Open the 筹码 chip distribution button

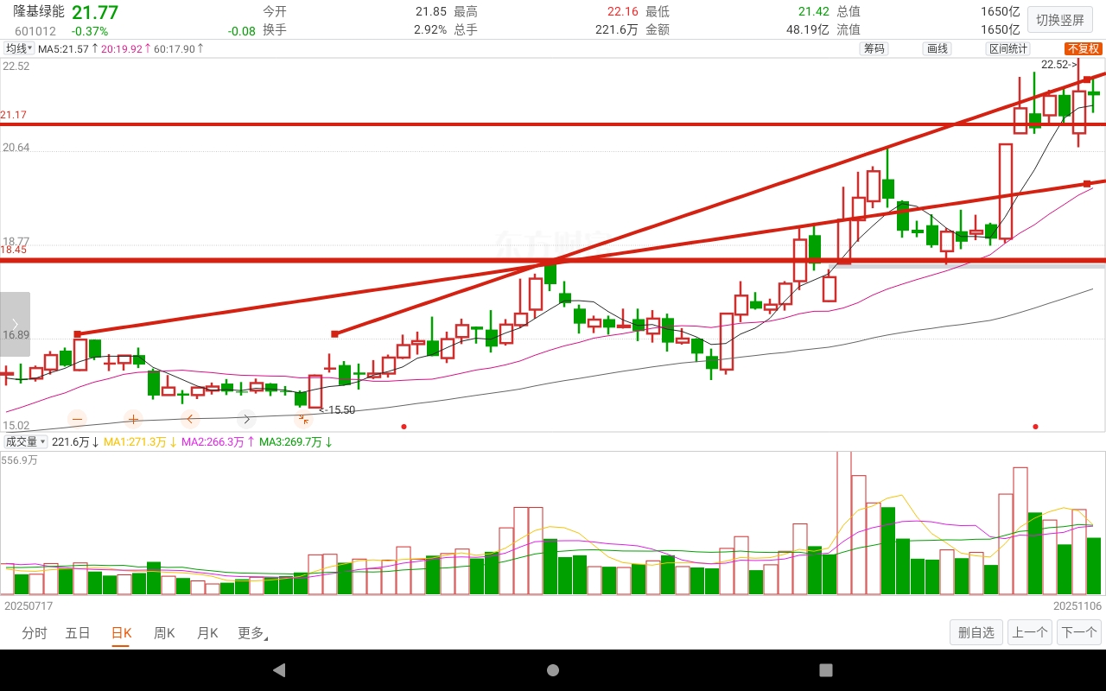coord(874,48)
